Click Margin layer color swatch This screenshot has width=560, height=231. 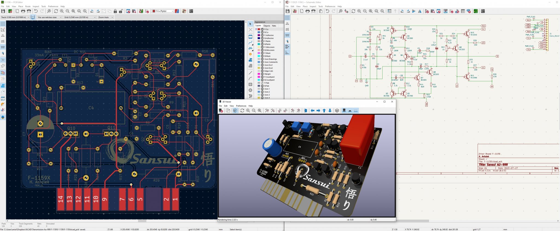pos(259,74)
